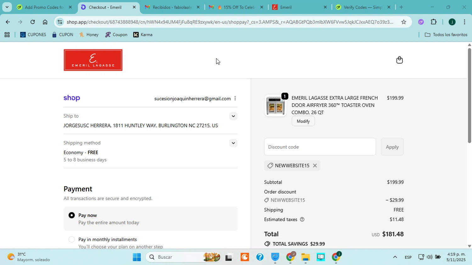Open the tab search dropdown arrow
This screenshot has width=472, height=265.
point(7,7)
